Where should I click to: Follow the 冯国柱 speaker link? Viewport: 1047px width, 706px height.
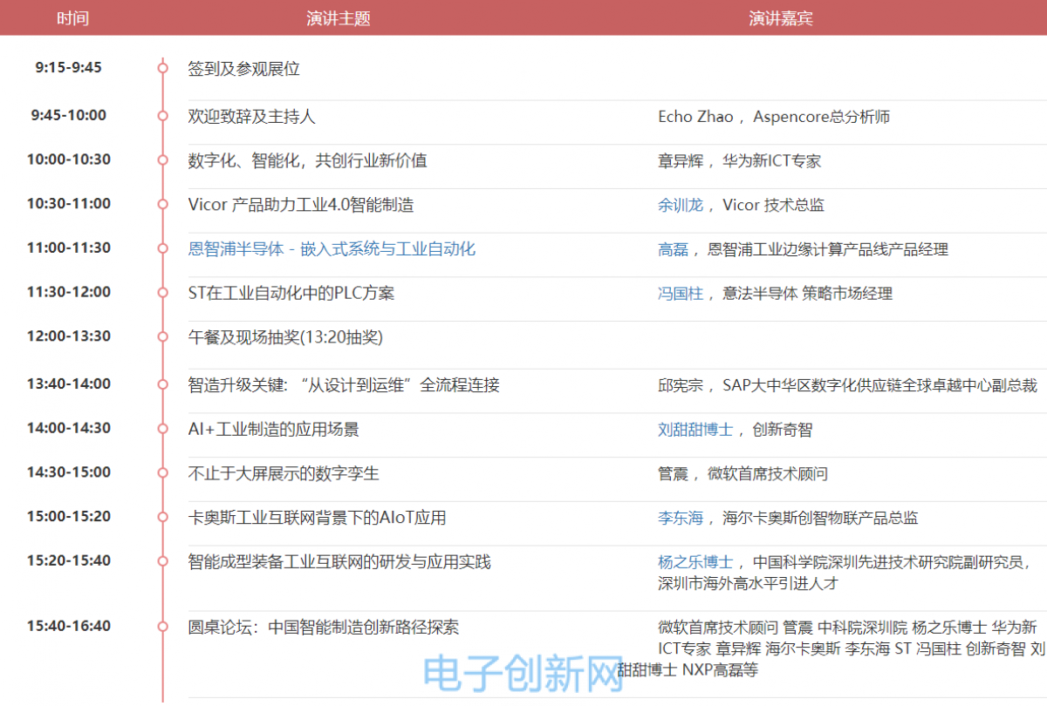(680, 294)
